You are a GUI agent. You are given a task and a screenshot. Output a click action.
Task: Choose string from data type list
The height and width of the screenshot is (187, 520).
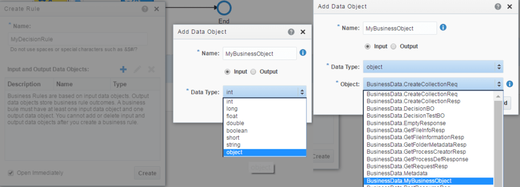coord(265,145)
